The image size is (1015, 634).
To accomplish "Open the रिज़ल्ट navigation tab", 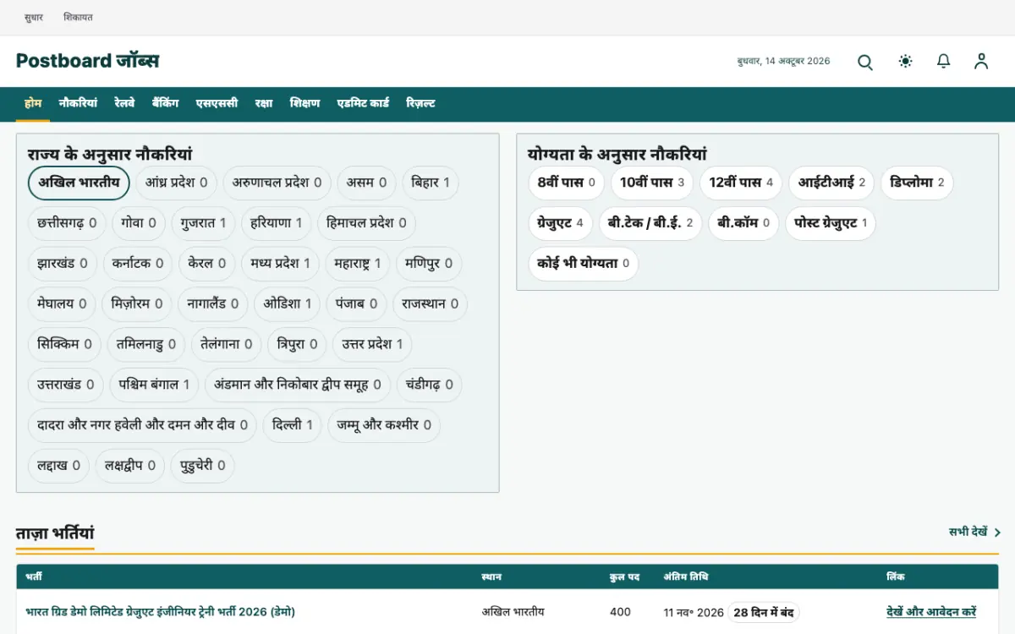I will click(x=420, y=103).
